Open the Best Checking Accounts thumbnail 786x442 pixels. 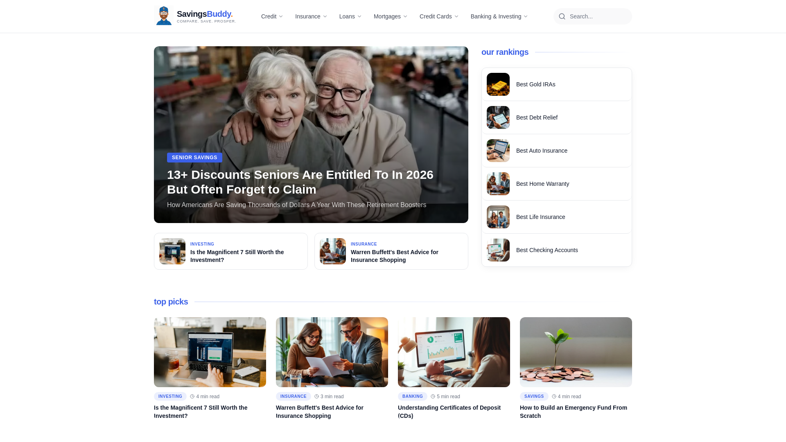tap(498, 250)
